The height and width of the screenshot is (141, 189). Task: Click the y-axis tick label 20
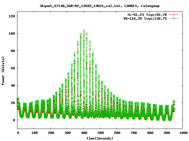click(13, 103)
